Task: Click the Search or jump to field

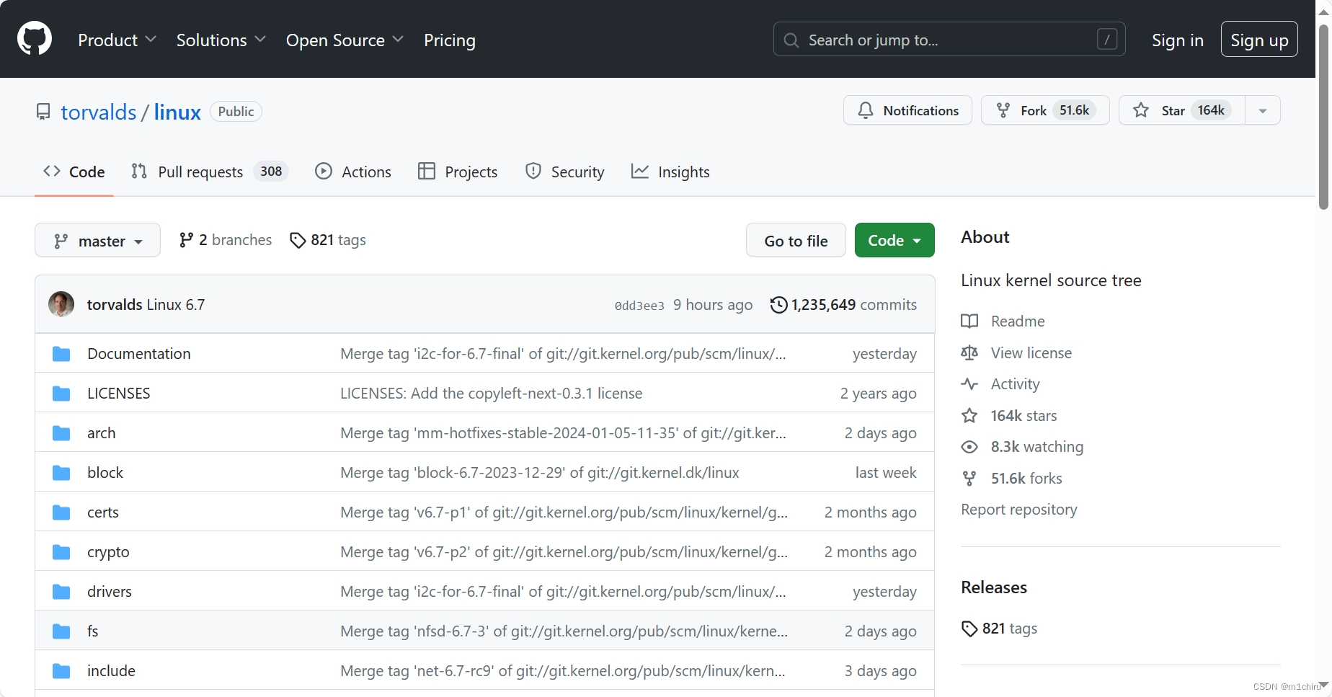Action: tap(949, 40)
